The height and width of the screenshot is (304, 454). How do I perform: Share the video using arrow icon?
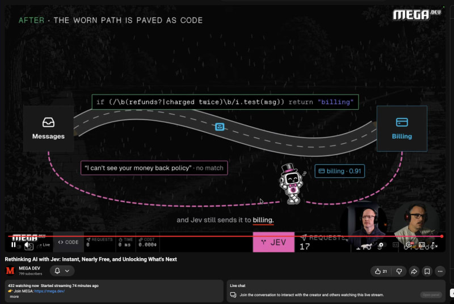click(414, 271)
